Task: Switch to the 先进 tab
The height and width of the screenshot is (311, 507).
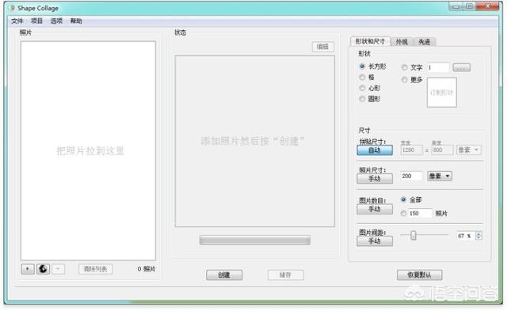Action: [425, 42]
